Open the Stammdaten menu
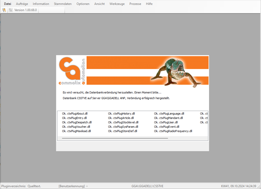 (63, 4)
